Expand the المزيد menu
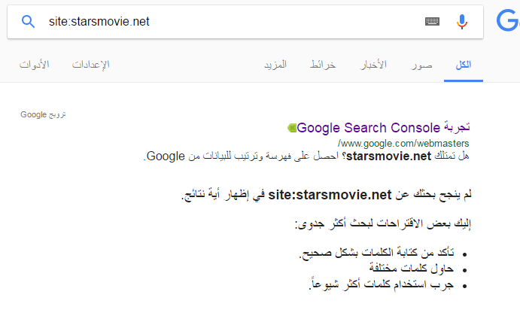 pos(275,65)
